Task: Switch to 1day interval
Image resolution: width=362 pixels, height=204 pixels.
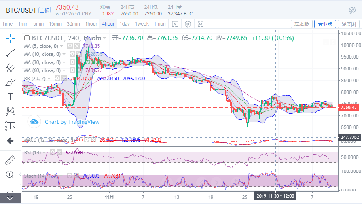Action: click(x=125, y=24)
